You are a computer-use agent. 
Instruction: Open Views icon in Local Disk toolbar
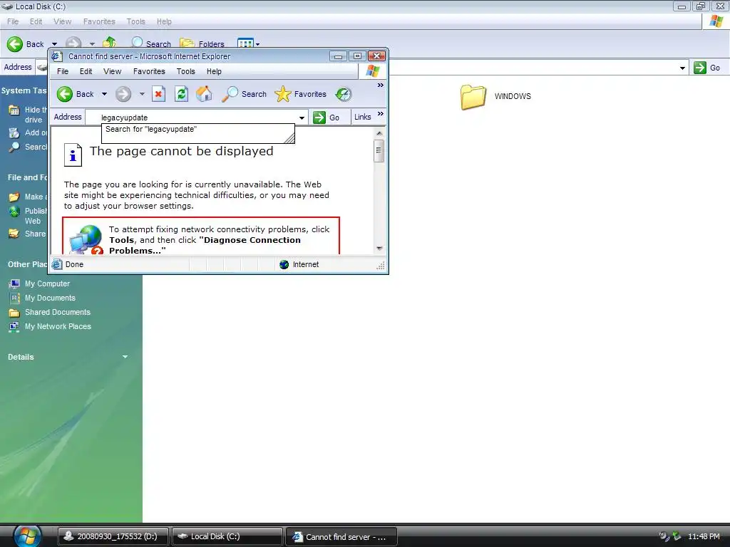[x=245, y=43]
